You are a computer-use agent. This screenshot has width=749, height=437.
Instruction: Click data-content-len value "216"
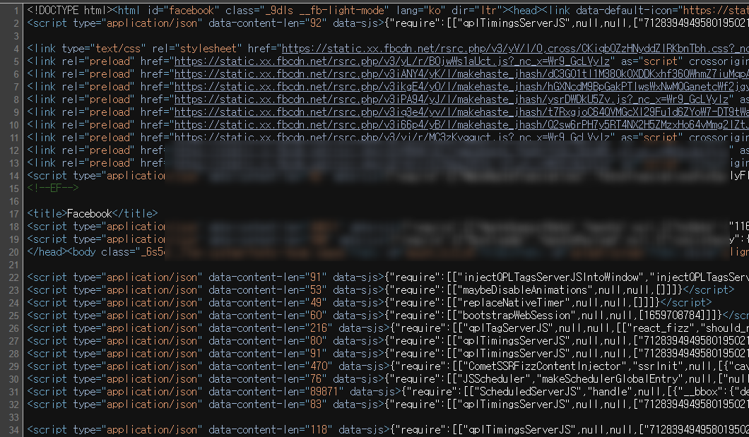318,328
